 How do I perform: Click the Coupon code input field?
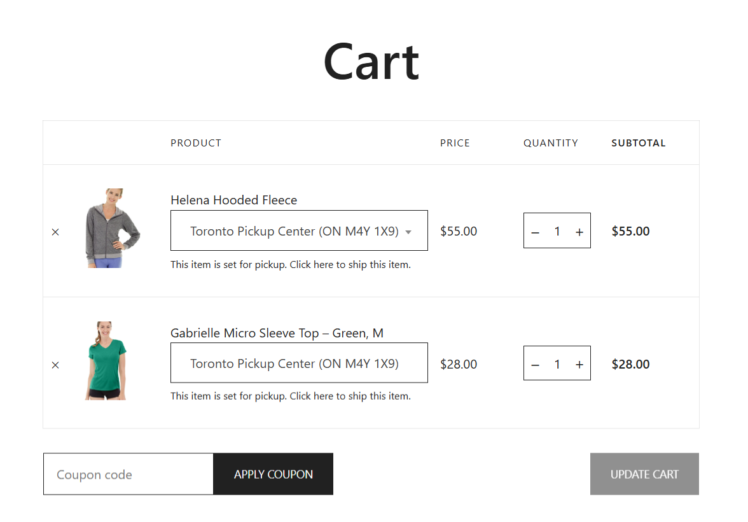(127, 474)
